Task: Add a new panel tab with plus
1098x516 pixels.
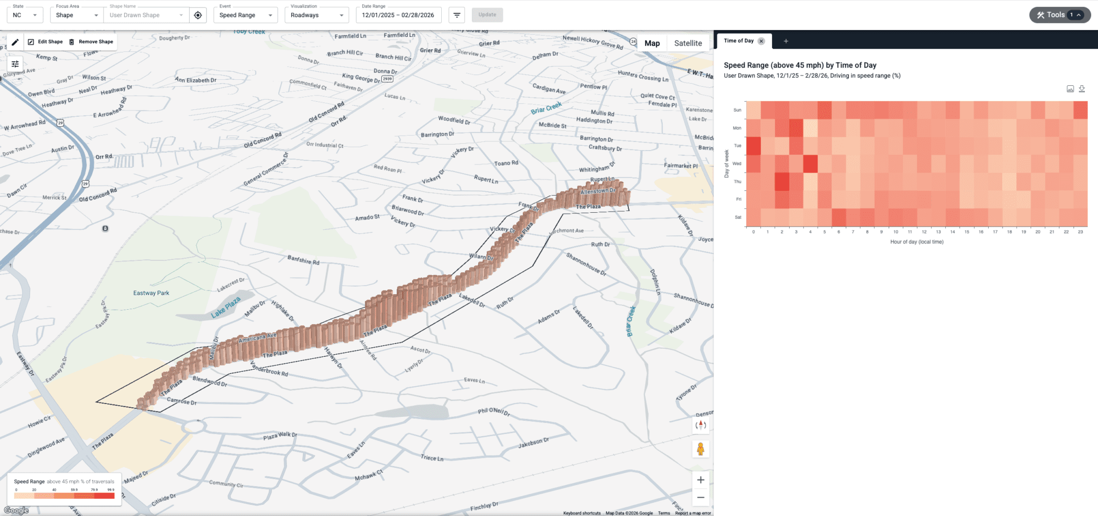Action: tap(786, 41)
